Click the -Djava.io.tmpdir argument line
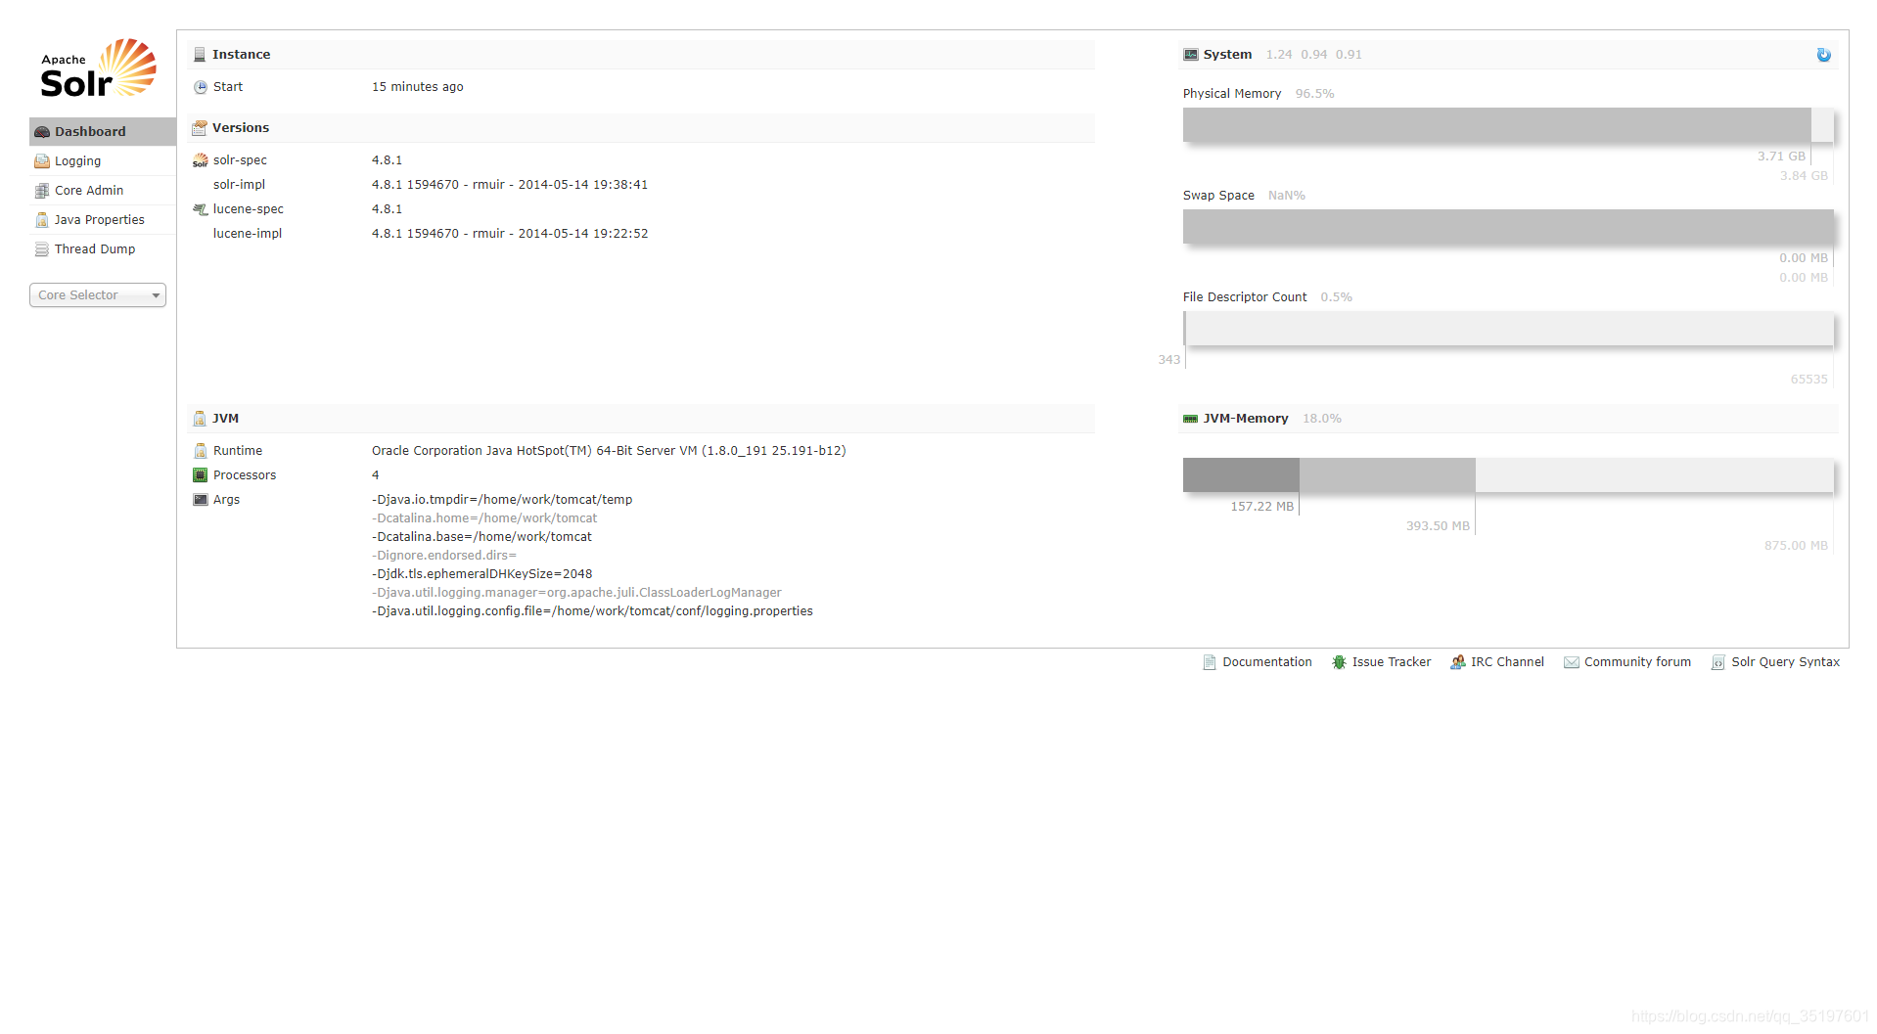This screenshot has height=1034, width=1877. (502, 500)
